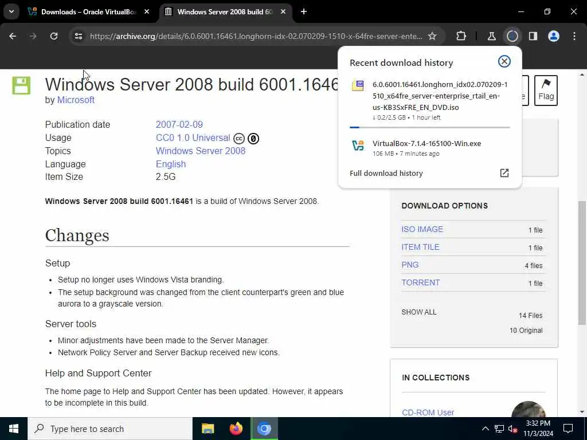Open the Microsoft author link
This screenshot has width=587, height=440.
(76, 100)
